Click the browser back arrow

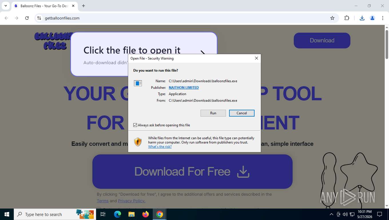pos(6,18)
